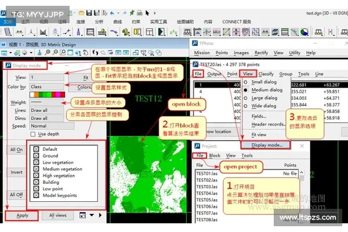348x232 pixels.
Task: Click the blue-green pie globe toolbar icon
Action: pos(304,32)
